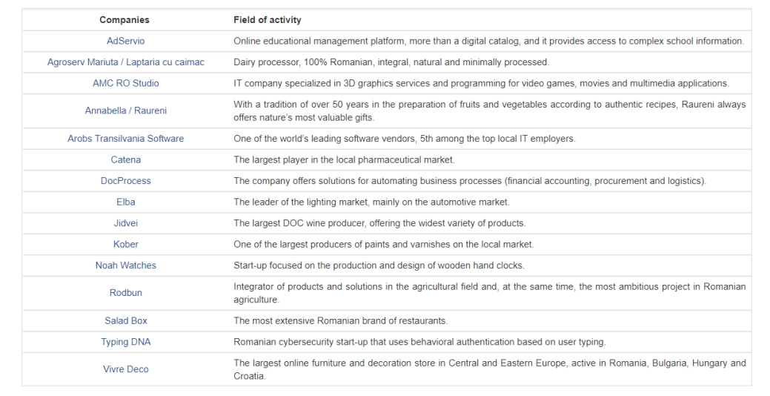Open the AMC RO Studio link
This screenshot has height=396, width=770.
125,83
